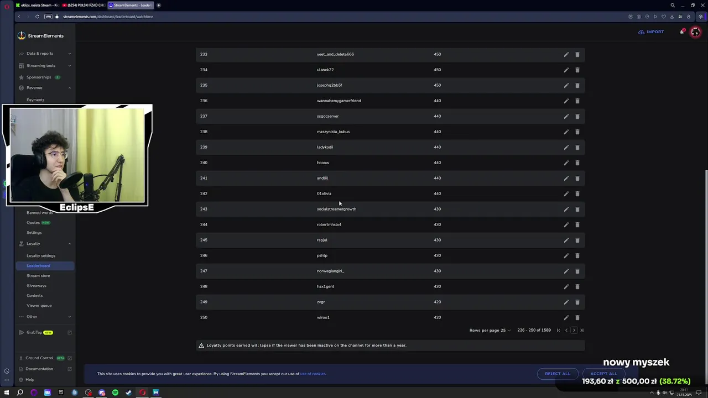The image size is (708, 398).
Task: Go to next leaderboard page
Action: (x=574, y=330)
